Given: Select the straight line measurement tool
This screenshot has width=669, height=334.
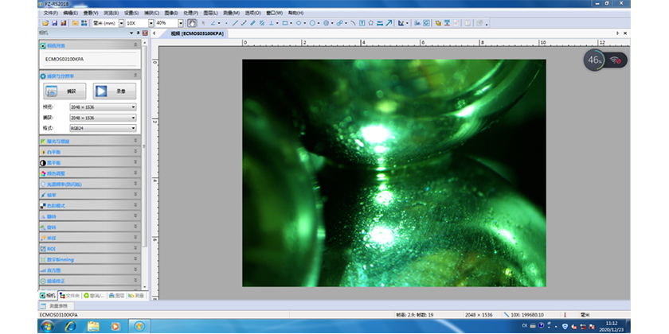Looking at the screenshot, I should (x=235, y=23).
